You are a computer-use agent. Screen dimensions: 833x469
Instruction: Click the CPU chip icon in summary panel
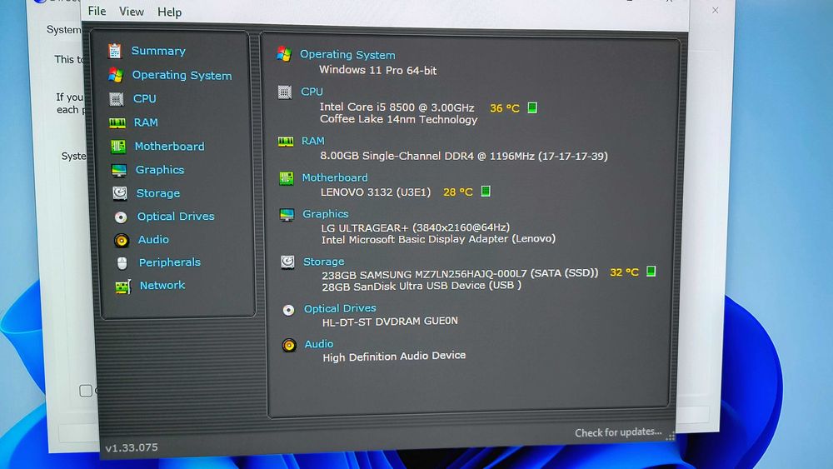[x=285, y=92]
